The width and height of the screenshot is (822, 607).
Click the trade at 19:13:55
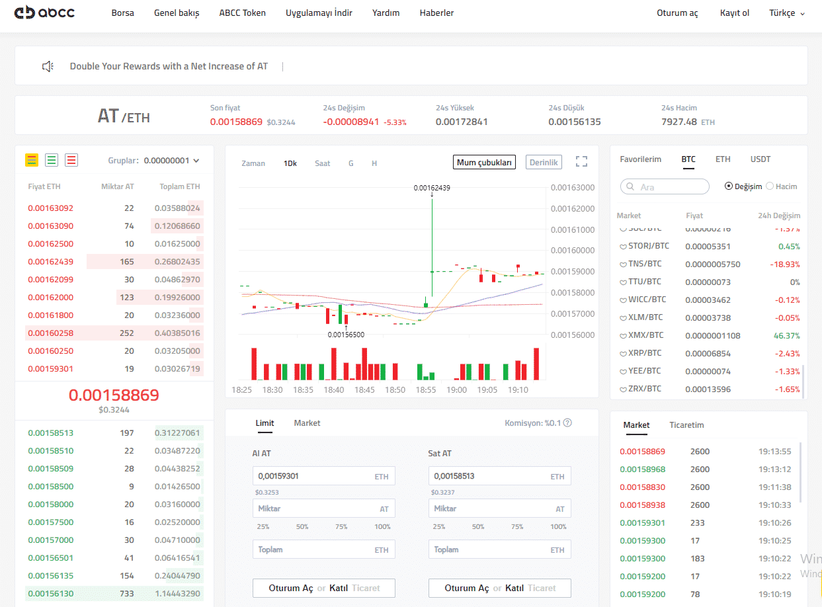pos(705,452)
